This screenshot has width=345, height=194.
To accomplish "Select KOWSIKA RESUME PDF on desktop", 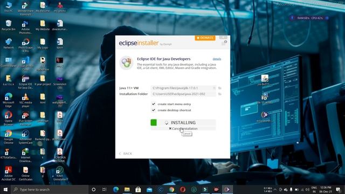I will click(x=60, y=155).
